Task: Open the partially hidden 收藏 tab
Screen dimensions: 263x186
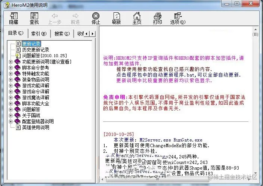Action: 80,34
